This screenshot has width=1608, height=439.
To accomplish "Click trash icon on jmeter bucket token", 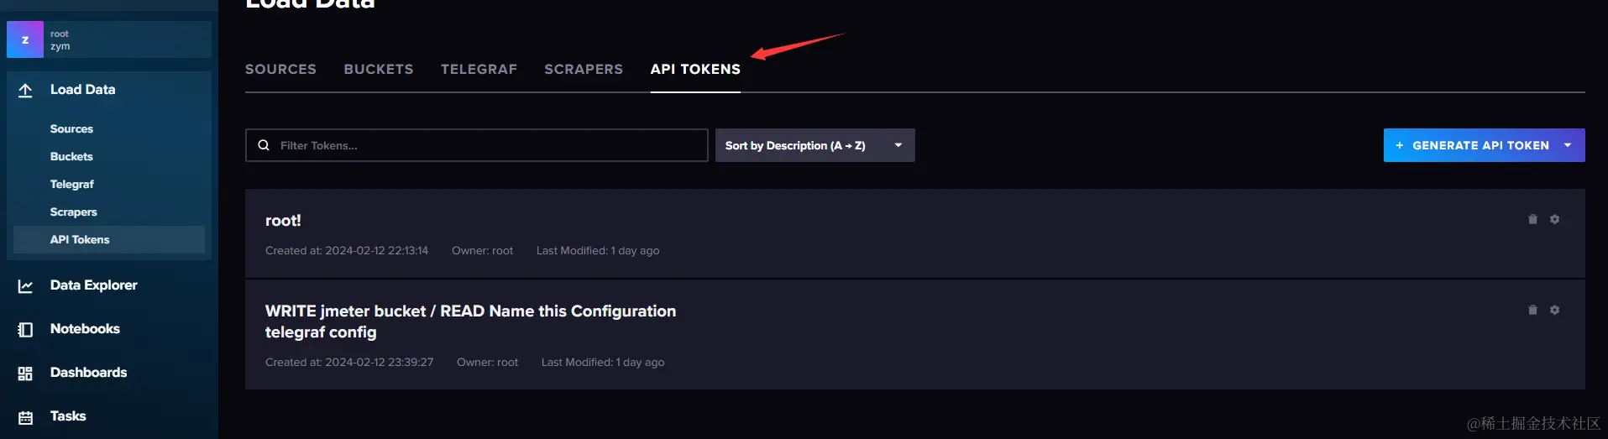I will [x=1532, y=310].
